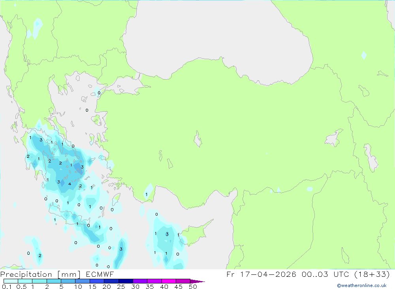Click the '0.1' legend scale label
The image size is (395, 289).
(x=7, y=287)
